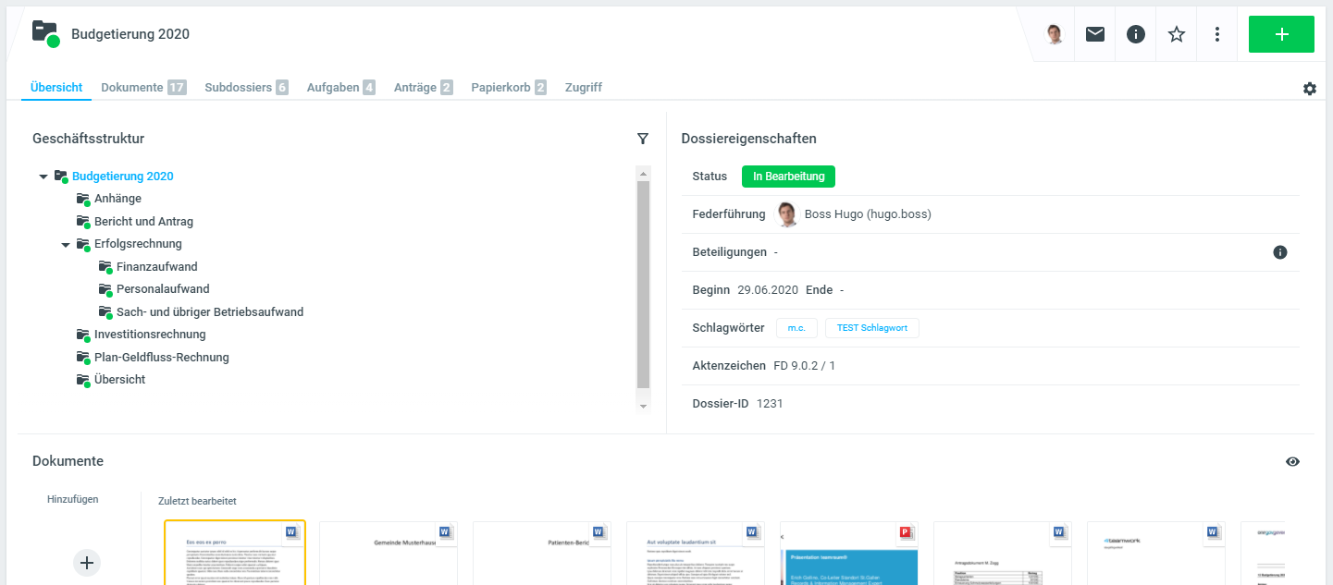Open the Aufgaben tab
Viewport: 1333px width, 585px height.
click(x=333, y=88)
